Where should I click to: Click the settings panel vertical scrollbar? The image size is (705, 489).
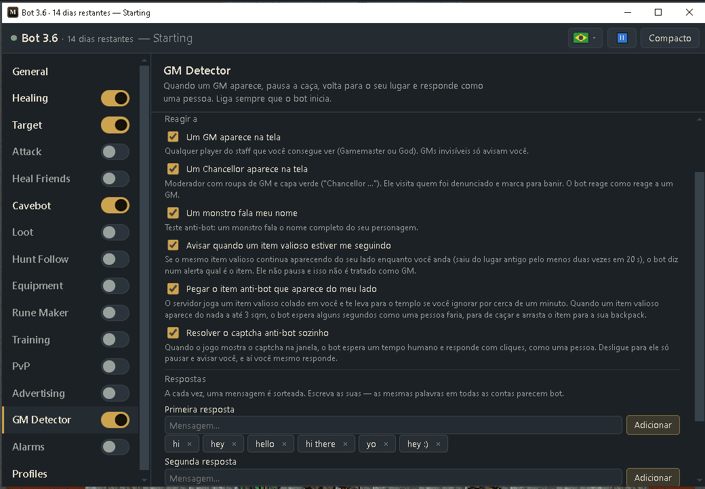click(699, 297)
